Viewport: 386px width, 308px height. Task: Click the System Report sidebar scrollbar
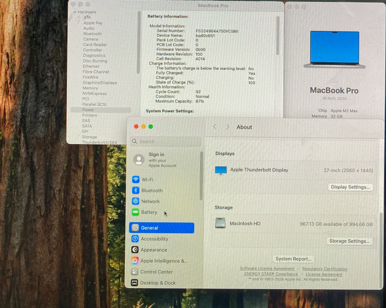[x=138, y=42]
